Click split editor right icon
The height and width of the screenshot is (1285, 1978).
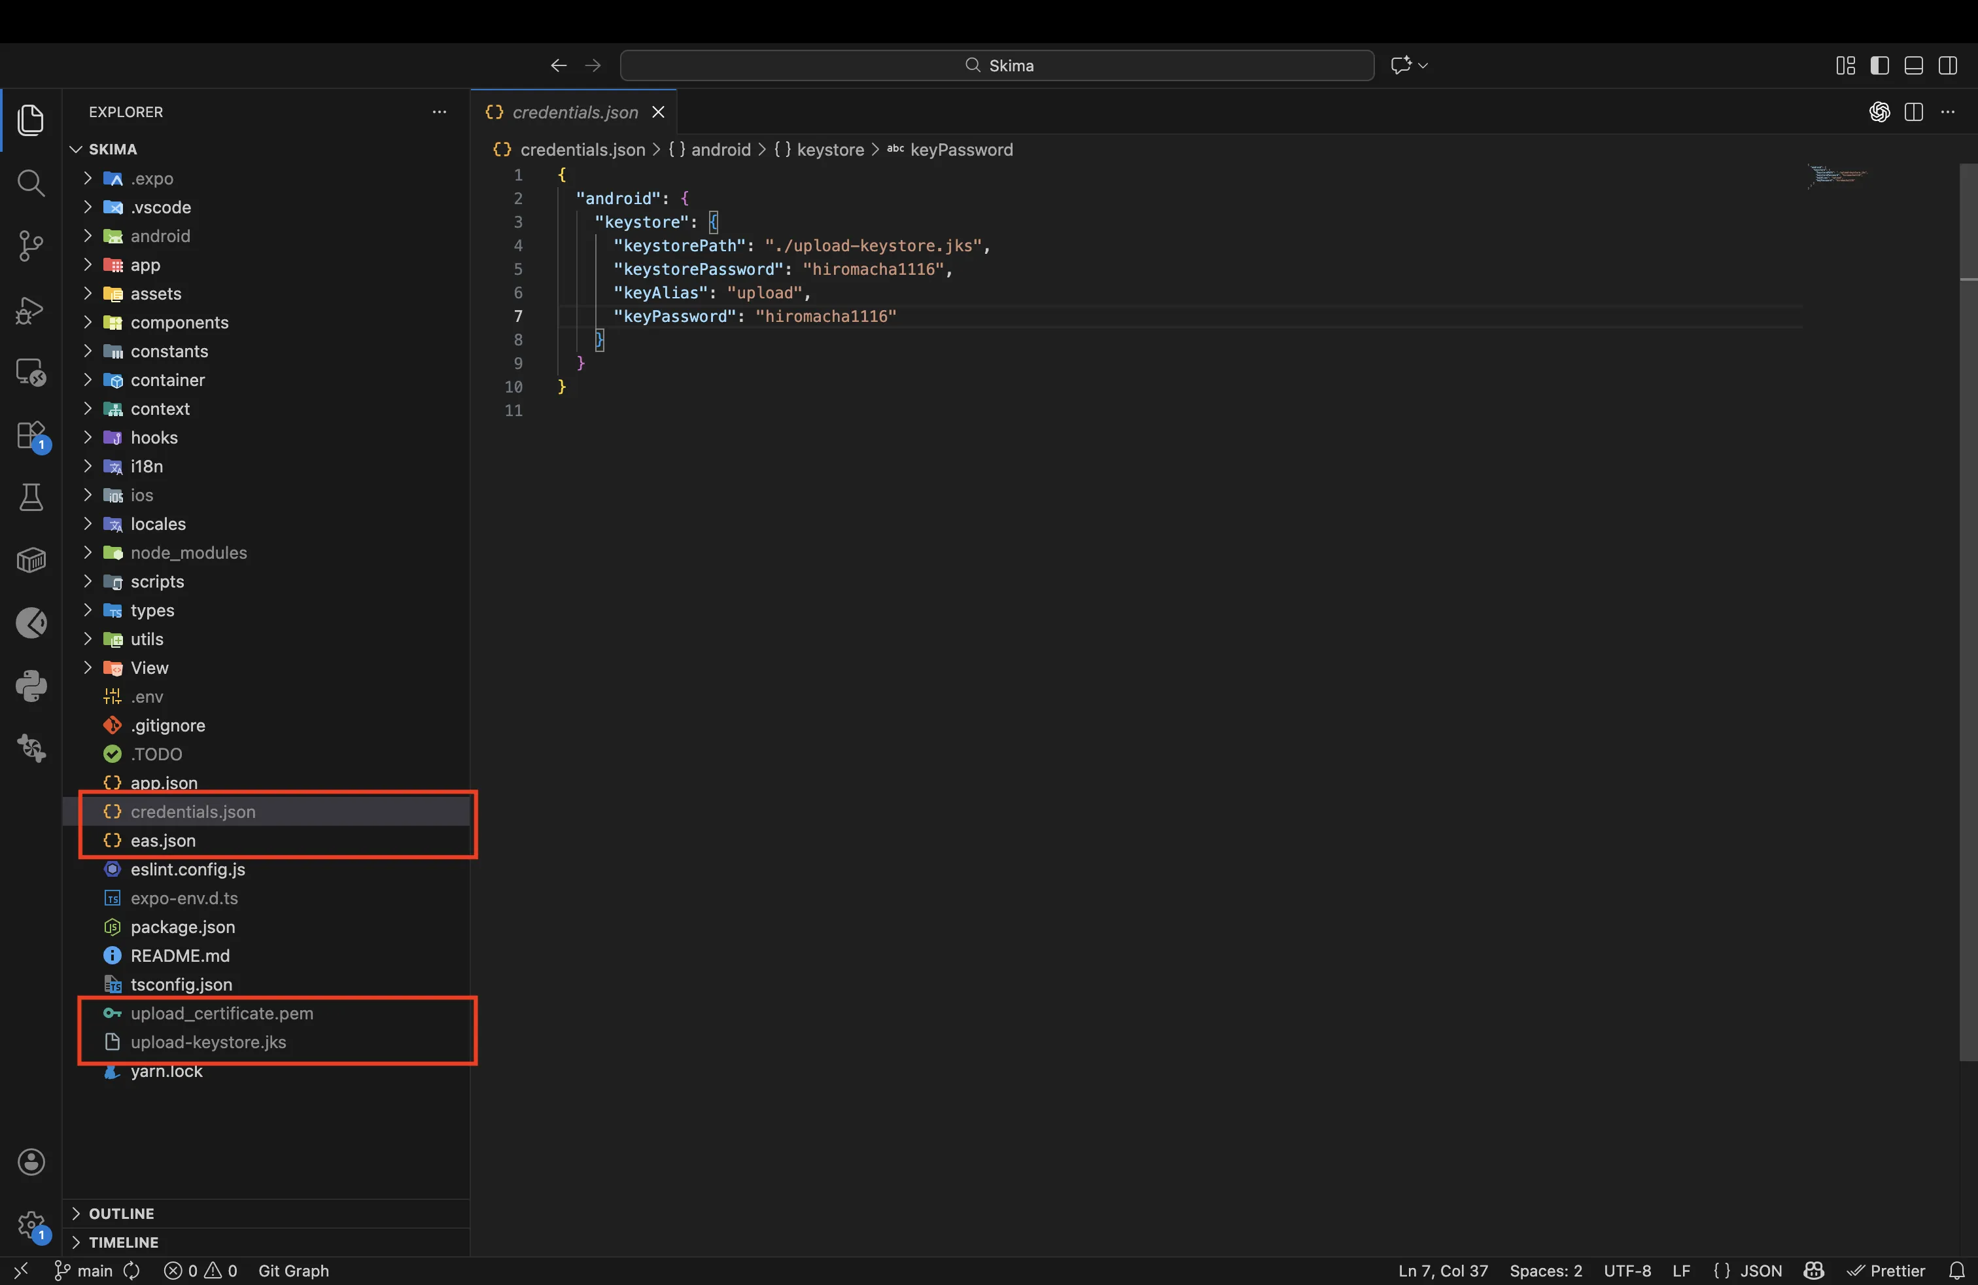1914,113
